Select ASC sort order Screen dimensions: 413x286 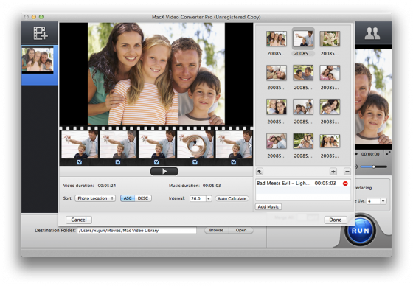[128, 198]
